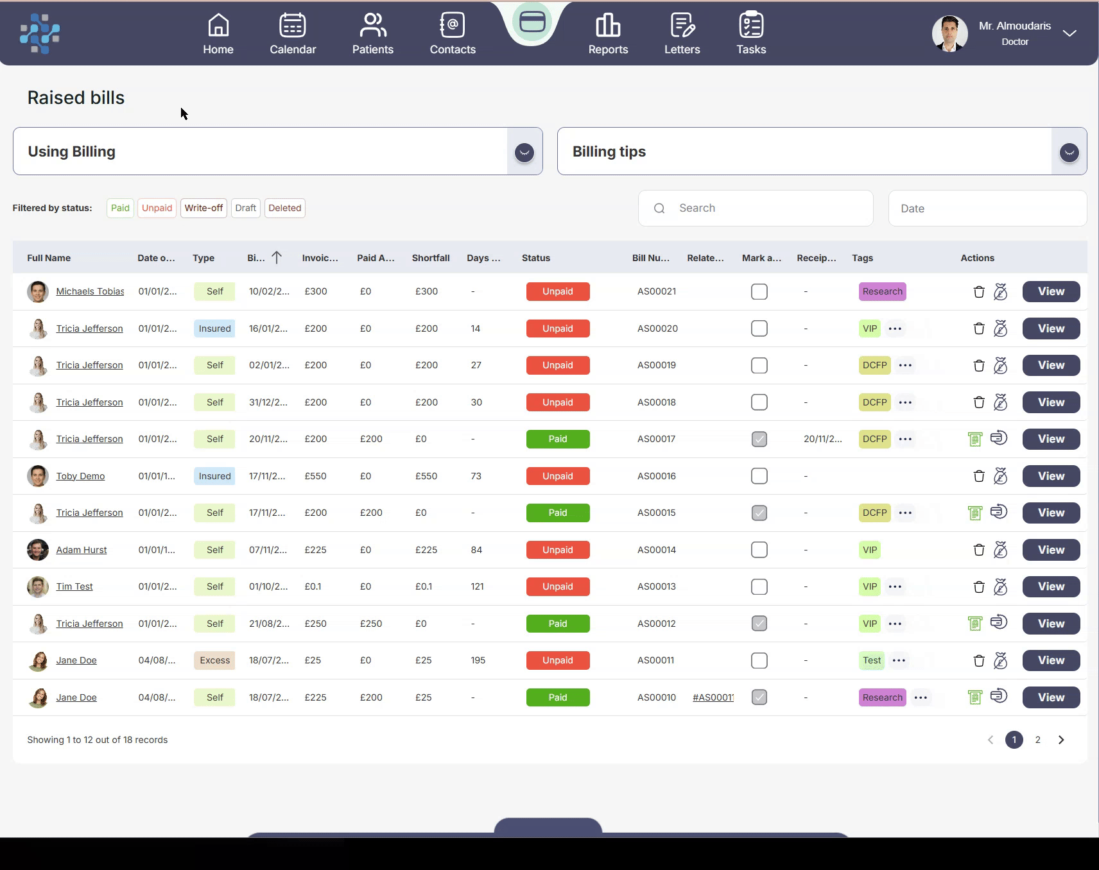1099x870 pixels.
Task: Click the coins payment icon for AS00010
Action: pyautogui.click(x=999, y=696)
